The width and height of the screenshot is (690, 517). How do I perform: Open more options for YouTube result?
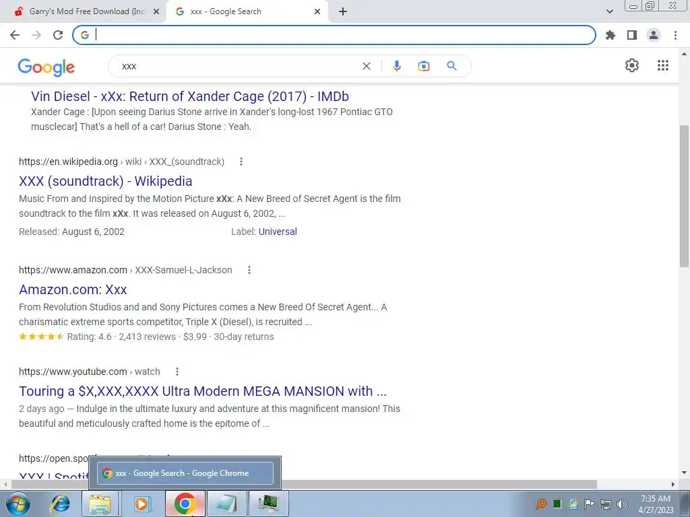click(x=177, y=372)
